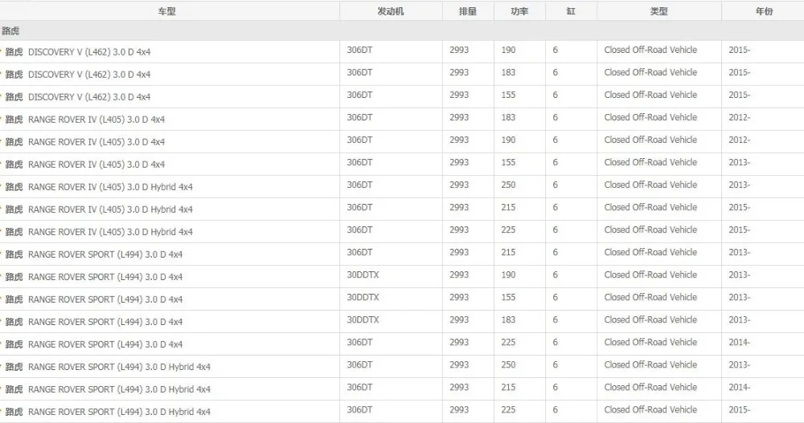Open RANGE ROVER SPORT Hybrid model with 225 power
Viewport: 804px width, 423px height.
(119, 413)
